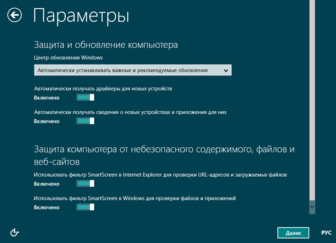The height and width of the screenshot is (243, 336).
Task: Click Включено label under SmartScreen Windows setting
Action: 47,207
